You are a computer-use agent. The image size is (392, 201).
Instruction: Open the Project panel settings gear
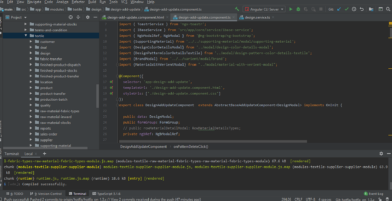click(88, 17)
